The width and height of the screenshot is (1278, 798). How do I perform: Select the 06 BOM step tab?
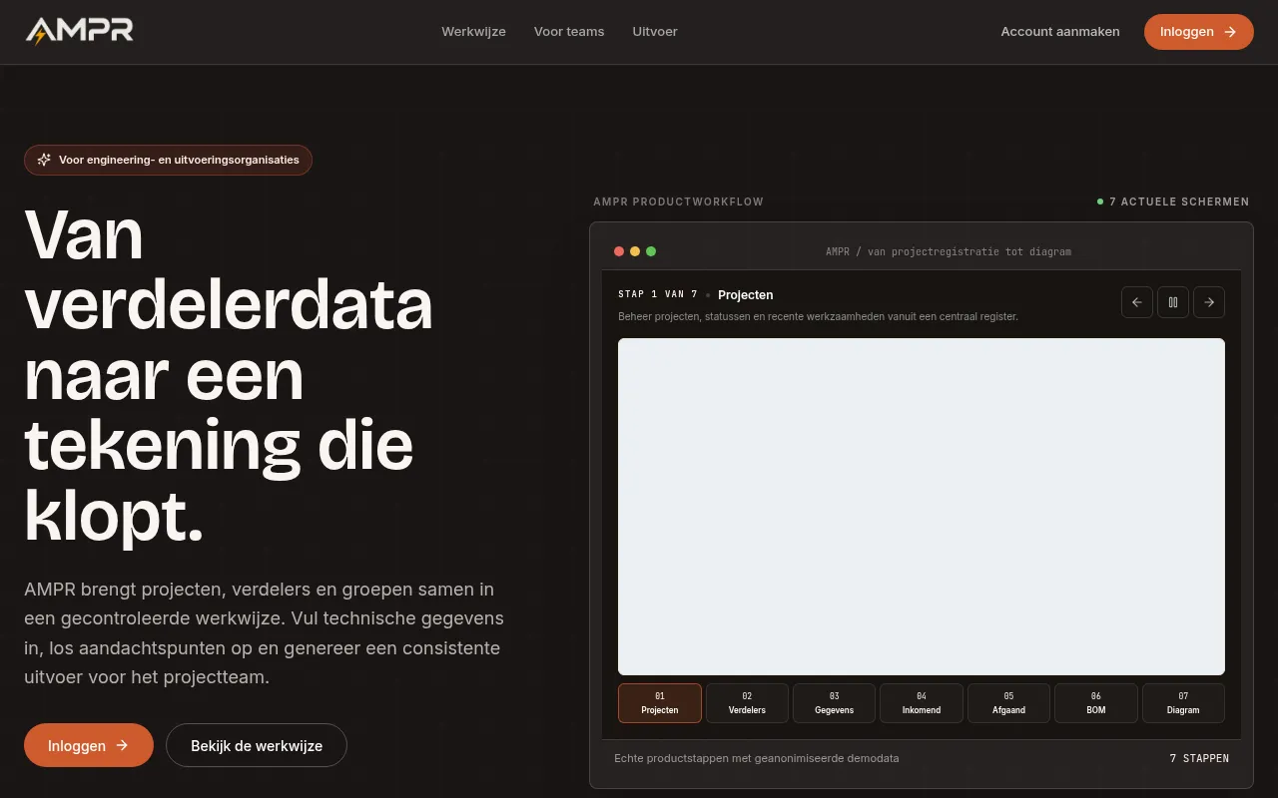point(1096,703)
